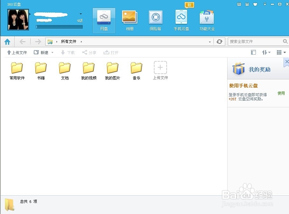Switch to the 相册 (Photos) view
The width and height of the screenshot is (289, 214).
(x=129, y=20)
